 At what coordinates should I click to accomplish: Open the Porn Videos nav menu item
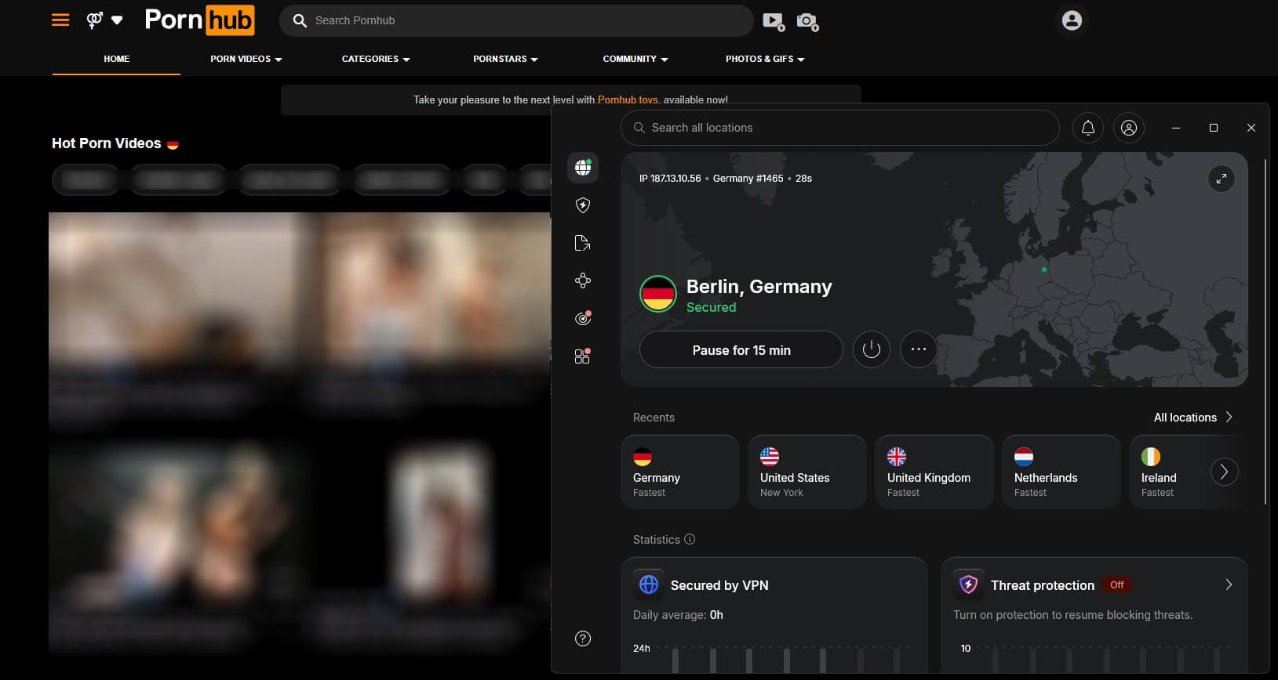pos(246,59)
